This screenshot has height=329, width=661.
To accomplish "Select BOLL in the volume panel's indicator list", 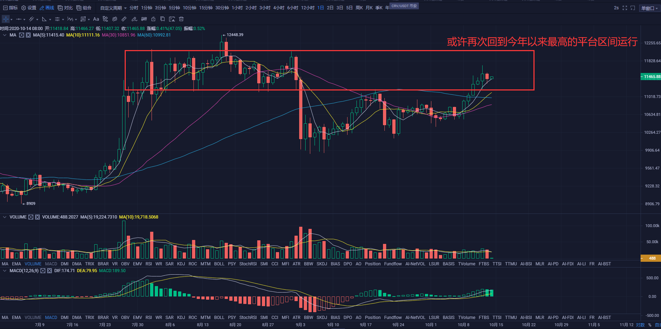I will (x=219, y=264).
